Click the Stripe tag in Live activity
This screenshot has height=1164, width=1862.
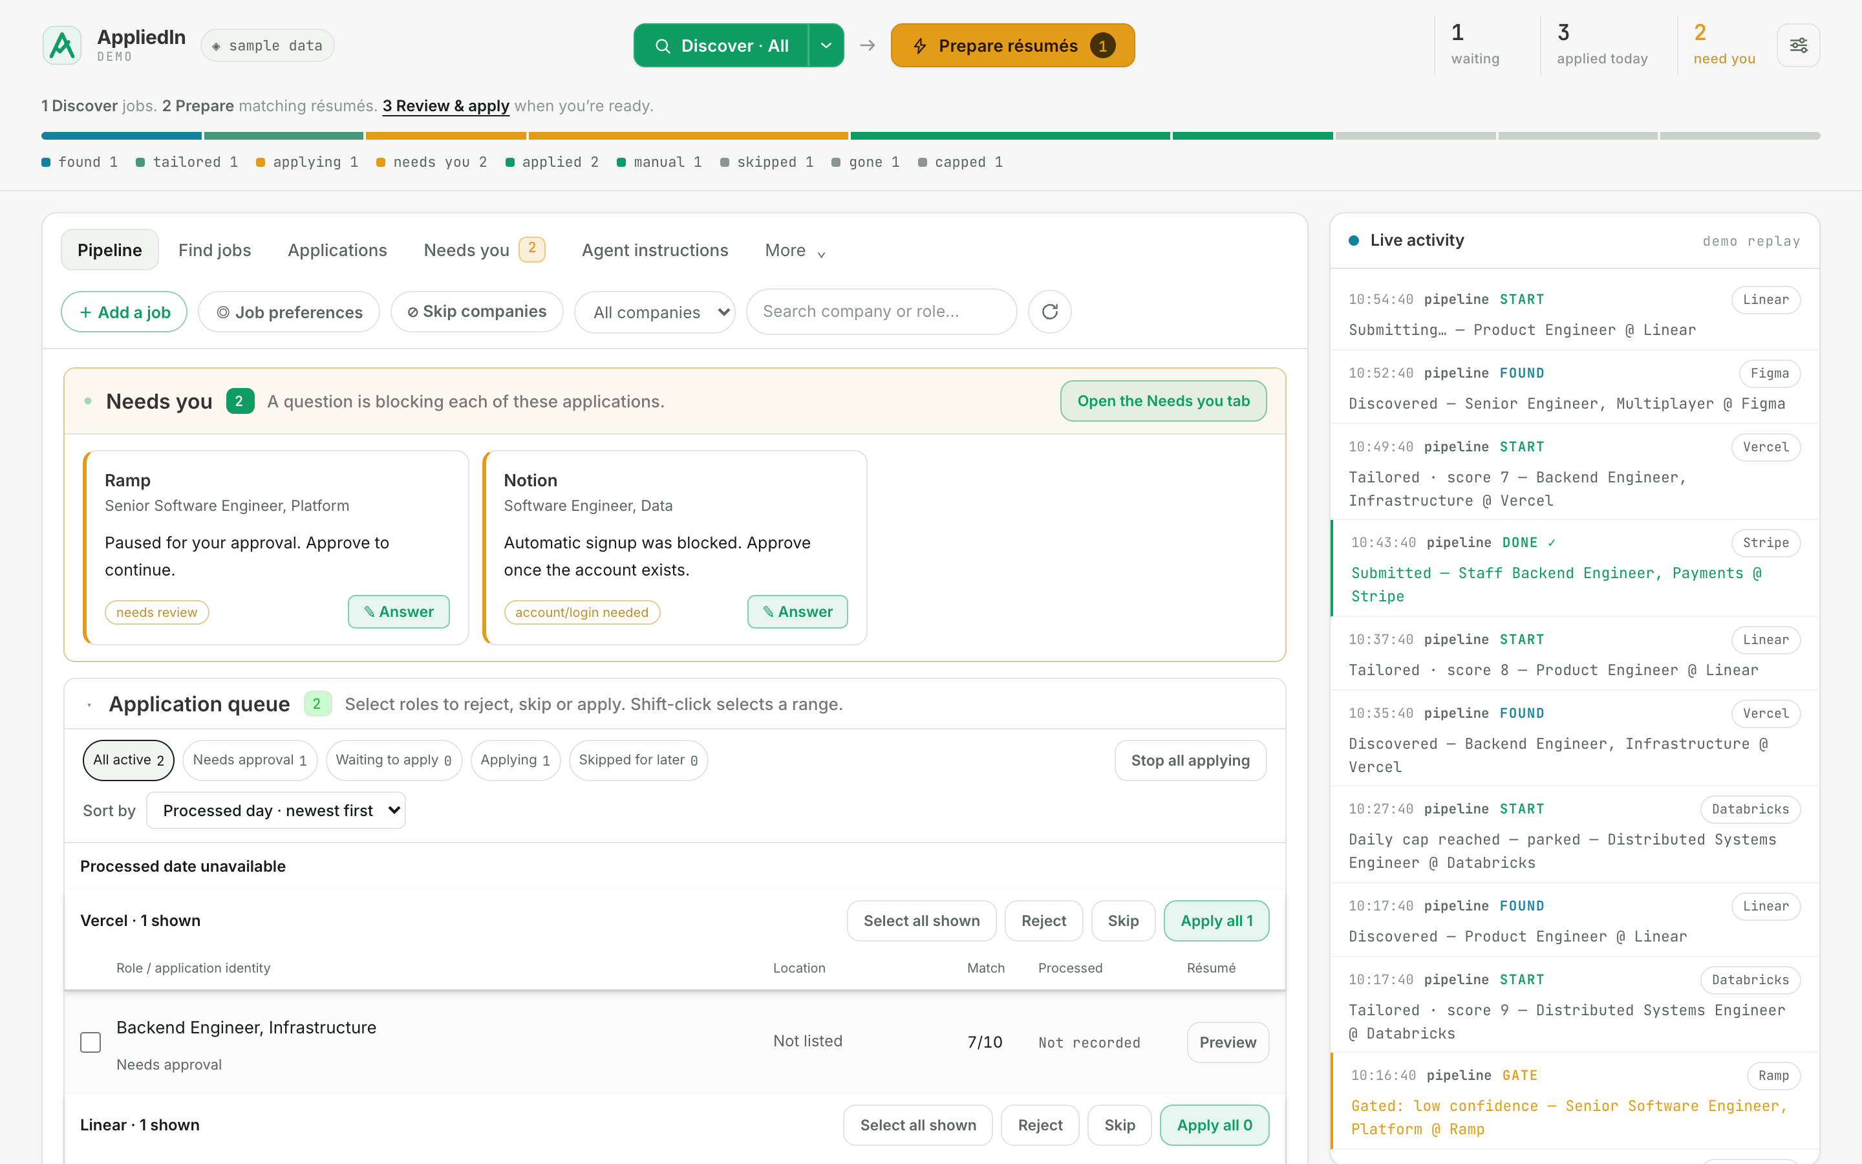(x=1766, y=543)
